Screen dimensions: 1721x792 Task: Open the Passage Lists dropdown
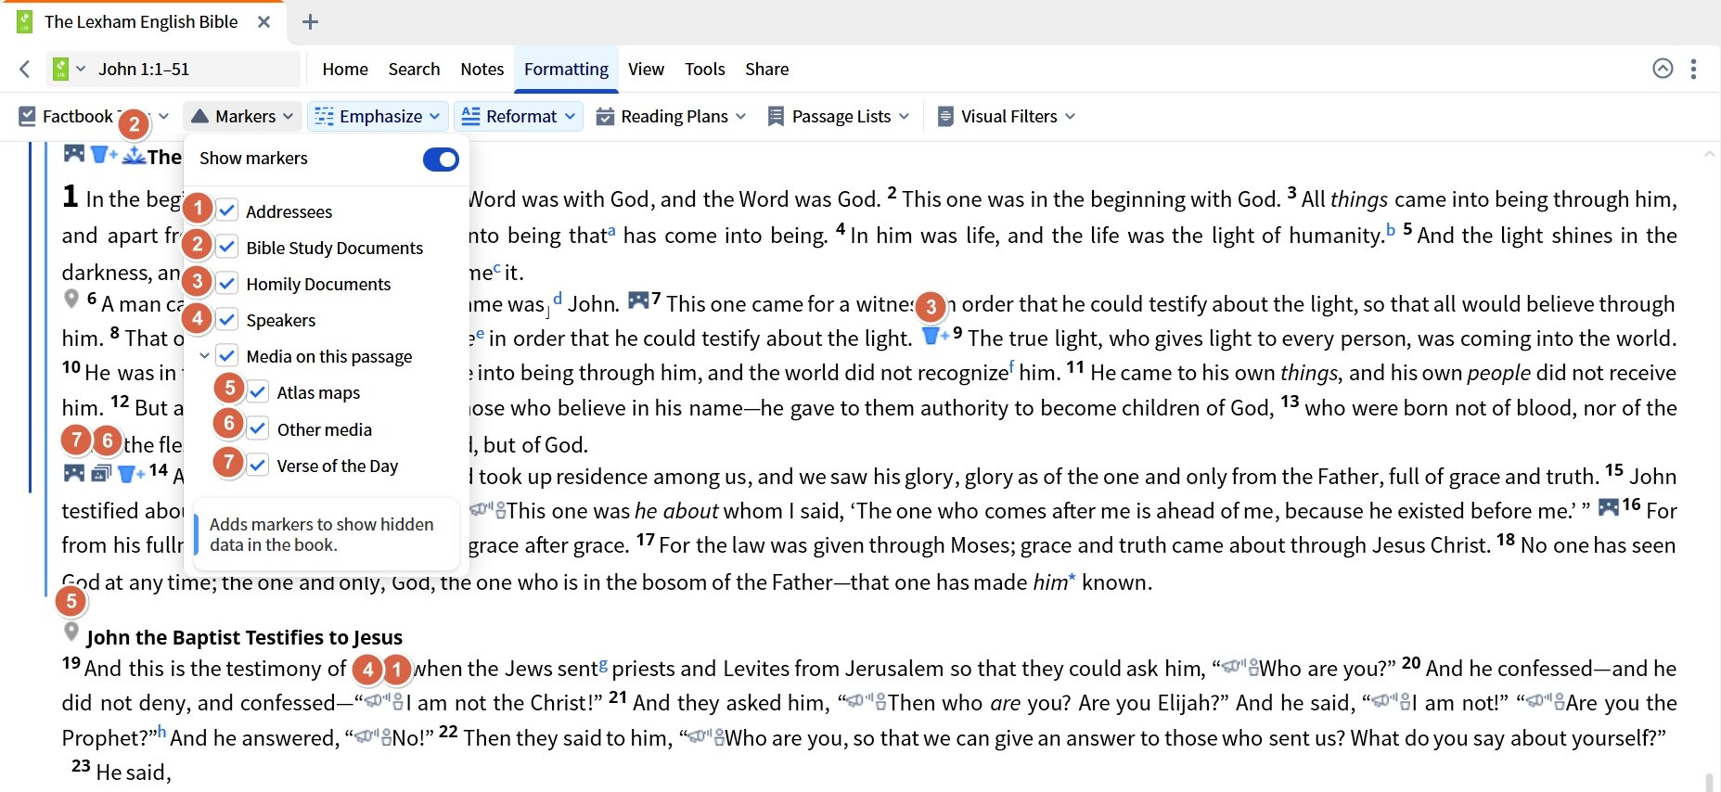(839, 116)
